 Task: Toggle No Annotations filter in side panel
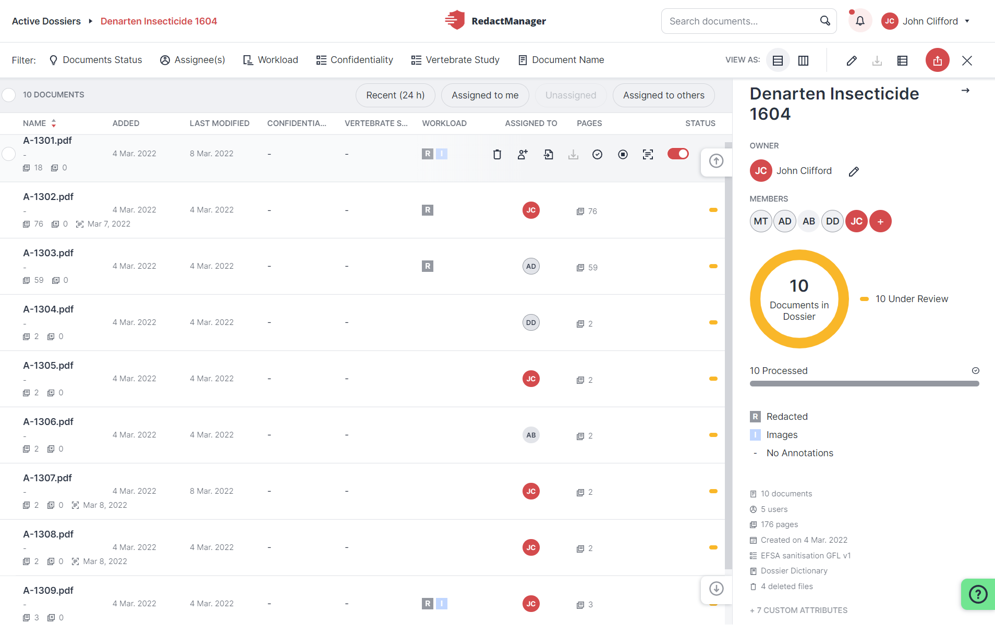pos(792,453)
